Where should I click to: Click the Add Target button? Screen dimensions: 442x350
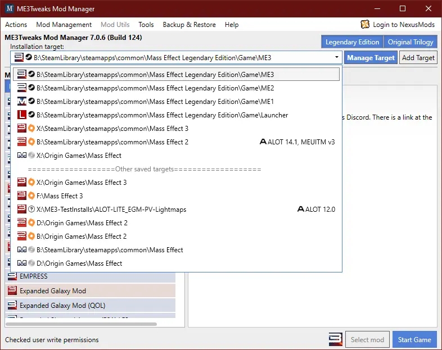(x=418, y=57)
